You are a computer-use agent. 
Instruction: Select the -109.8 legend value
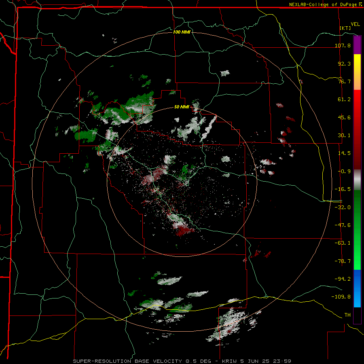341,297
